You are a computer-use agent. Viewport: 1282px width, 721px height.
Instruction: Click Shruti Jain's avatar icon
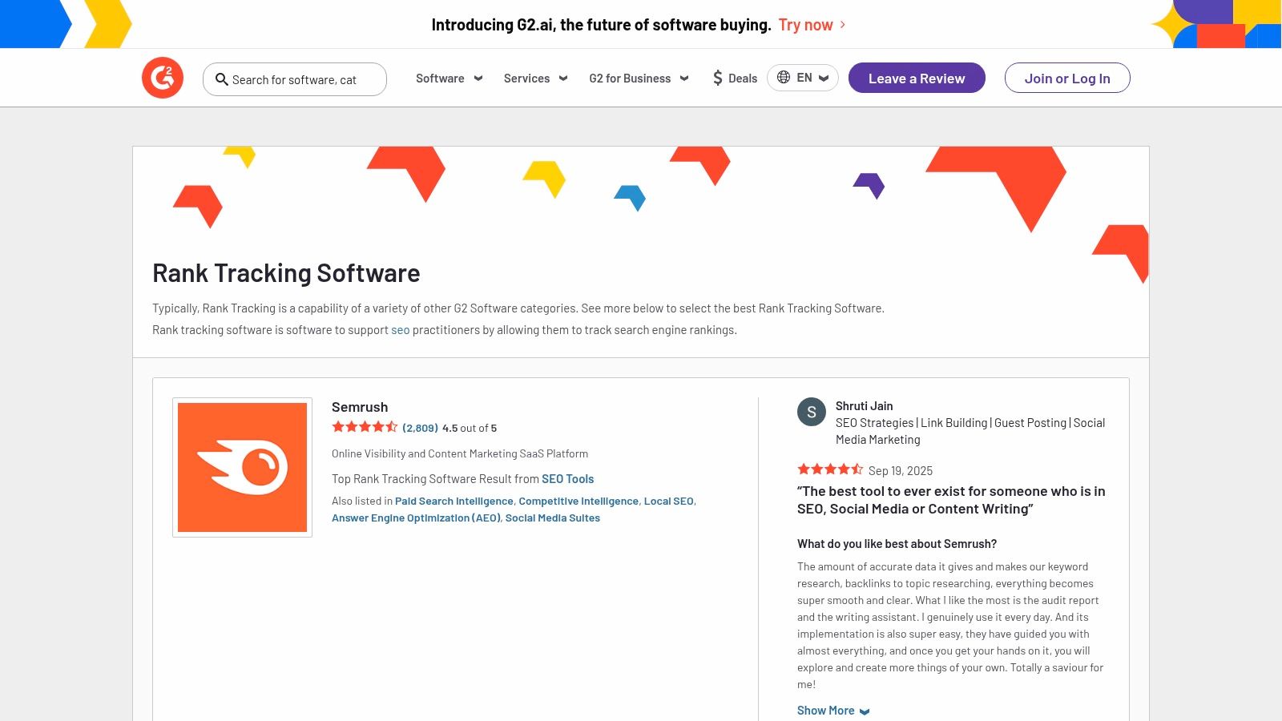812,412
